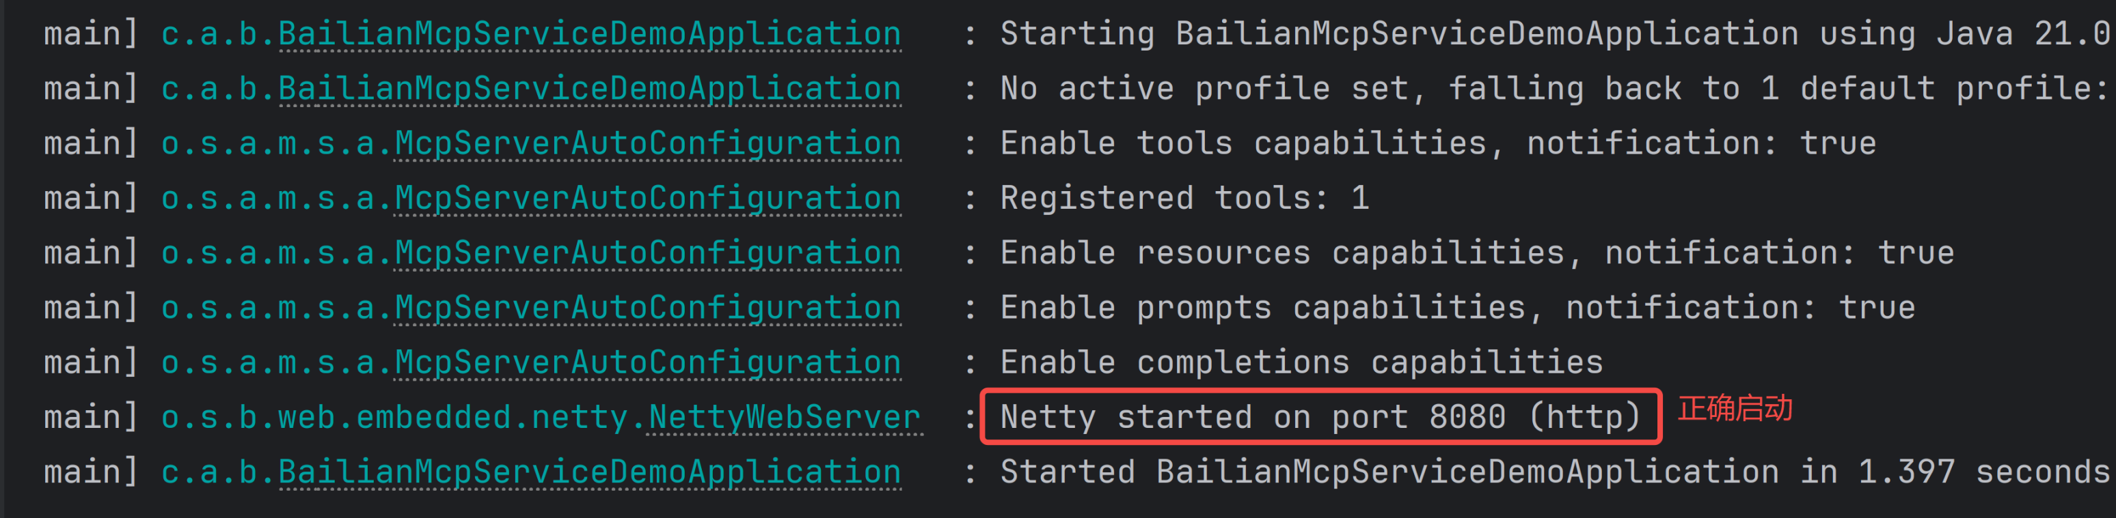2116x518 pixels.
Task: Click McpServerAutoConfiguration link beside Registered tools: 1
Action: (x=647, y=199)
